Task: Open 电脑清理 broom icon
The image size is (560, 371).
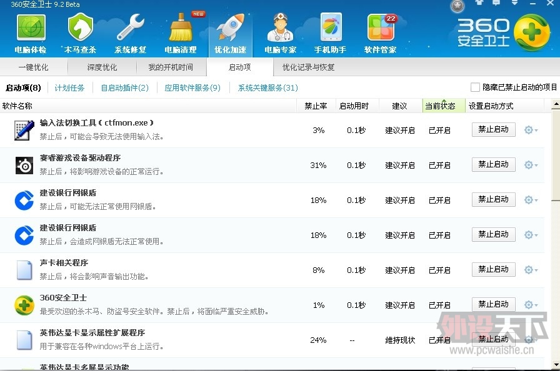Action: point(181,27)
